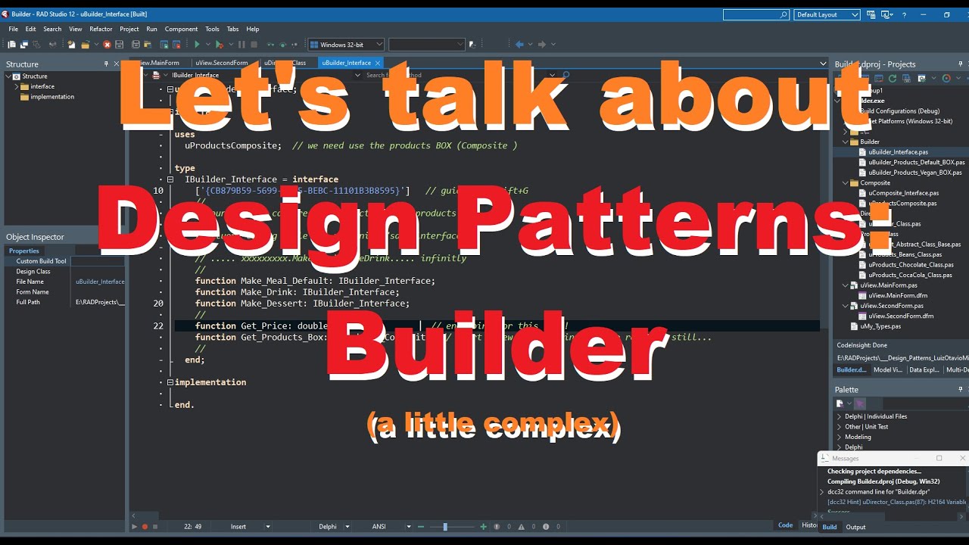Click the Design Class property row
This screenshot has height=545, width=969.
pos(64,271)
